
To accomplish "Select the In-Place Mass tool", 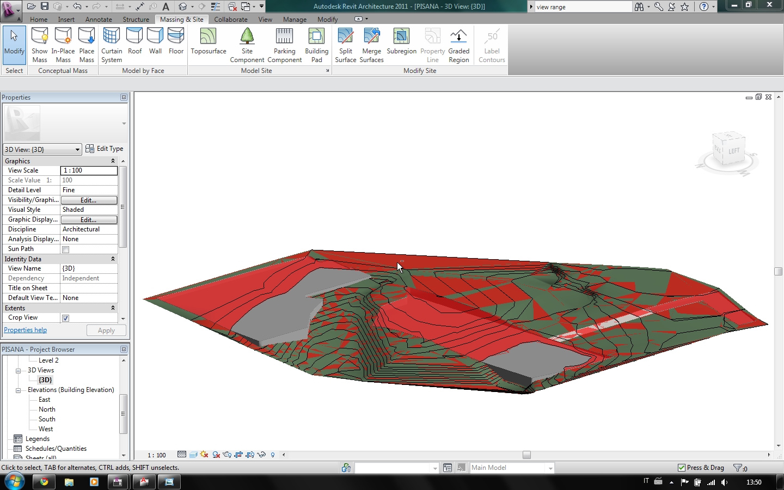I will point(63,44).
